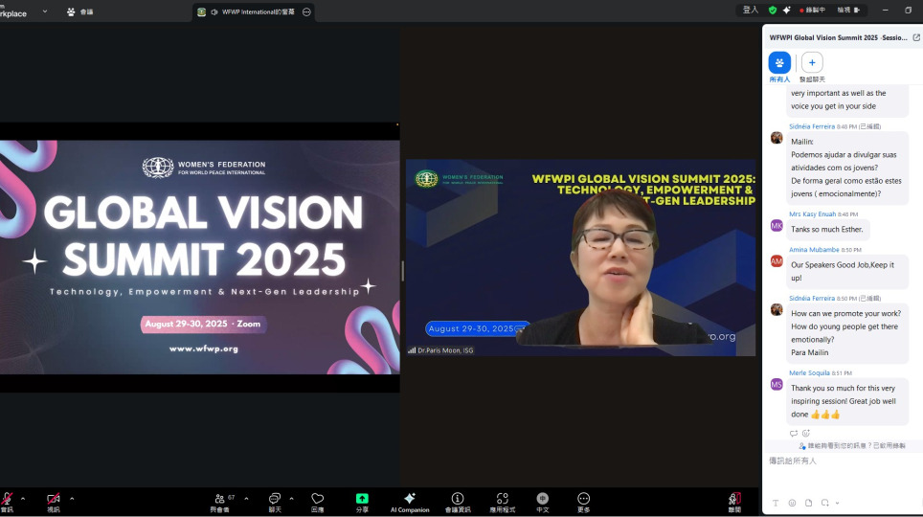Select the Chinese language interpretation icon
Image resolution: width=923 pixels, height=517 pixels.
[x=543, y=499]
